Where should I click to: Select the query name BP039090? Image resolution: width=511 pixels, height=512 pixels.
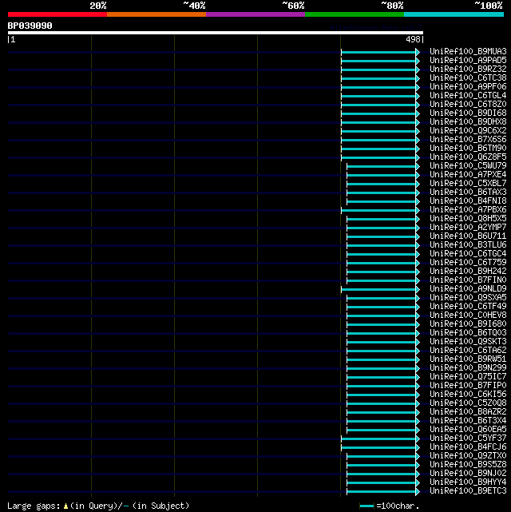click(x=30, y=26)
